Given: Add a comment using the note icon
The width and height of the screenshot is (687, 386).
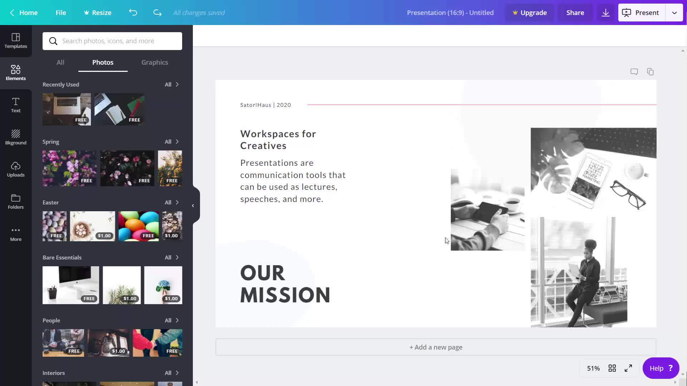Looking at the screenshot, I should (634, 72).
